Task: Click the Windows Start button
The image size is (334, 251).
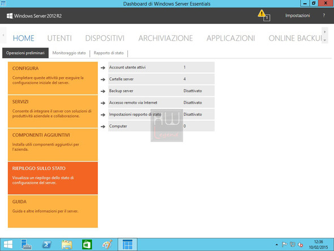Action: pyautogui.click(x=8, y=244)
